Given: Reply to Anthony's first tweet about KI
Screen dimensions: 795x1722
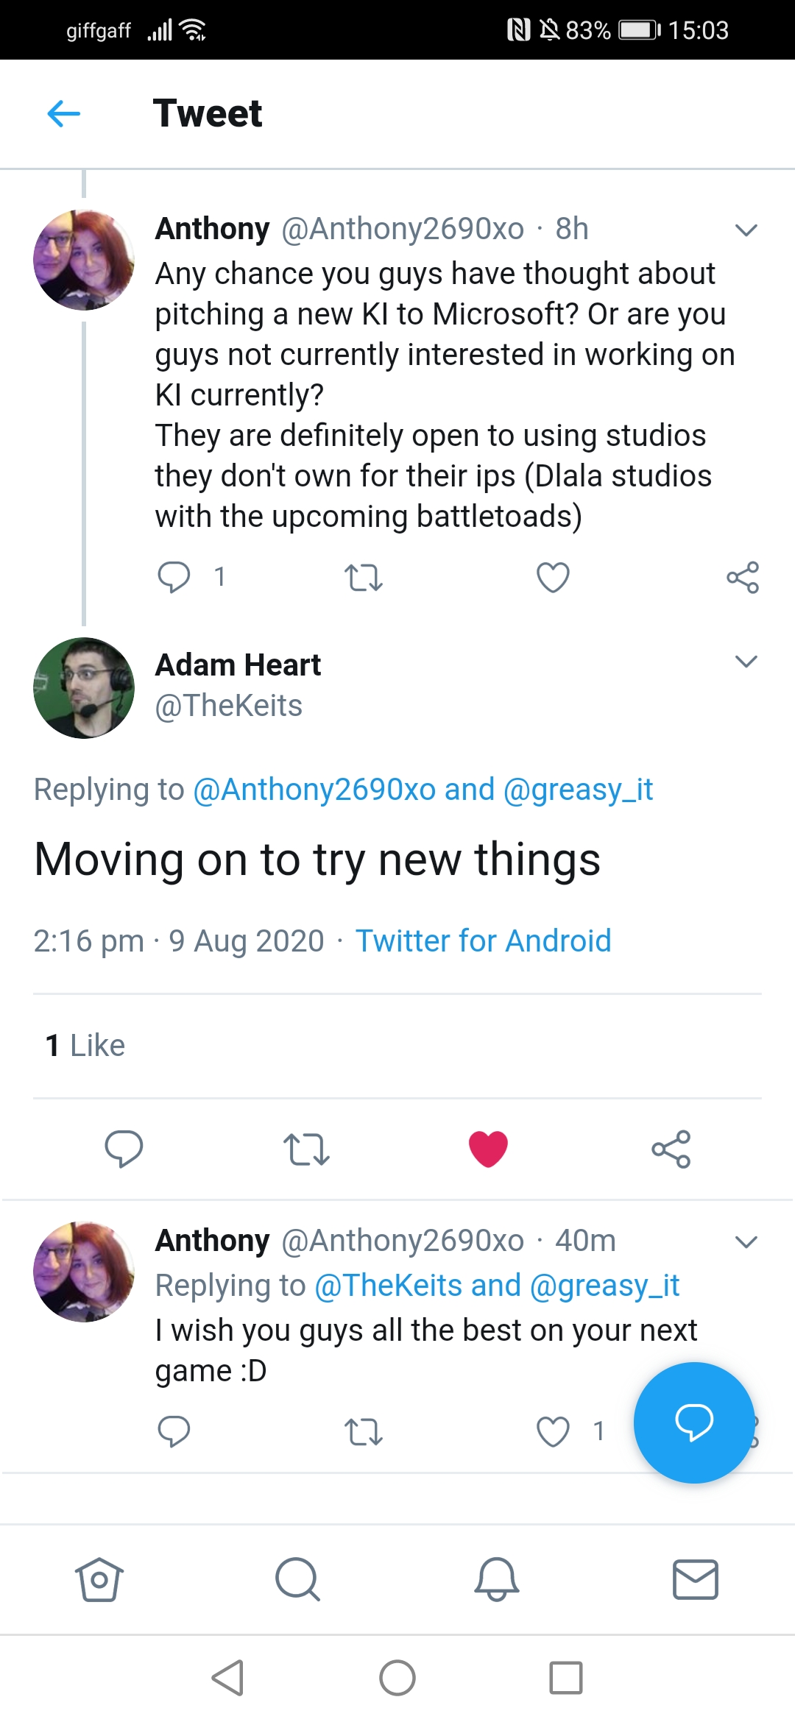Looking at the screenshot, I should click(174, 577).
